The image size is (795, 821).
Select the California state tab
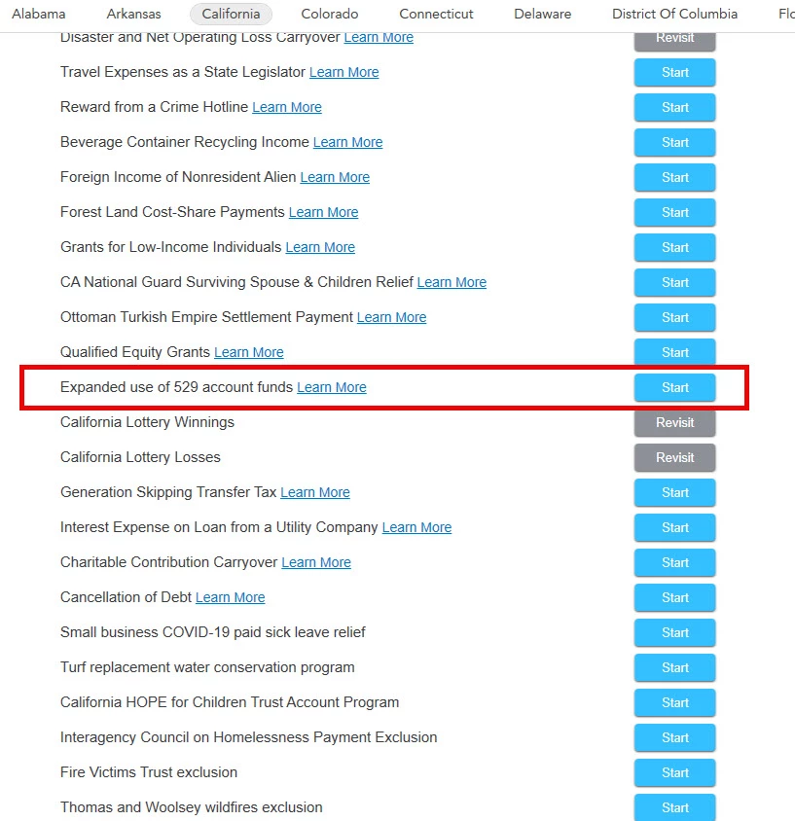tap(231, 14)
